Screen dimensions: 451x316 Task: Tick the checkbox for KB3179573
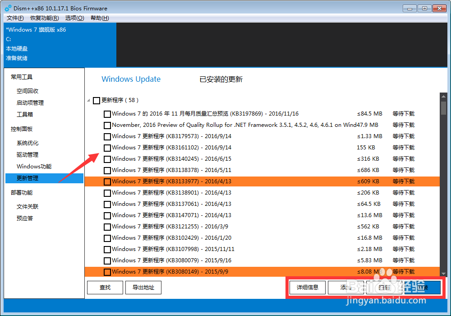[107, 136]
